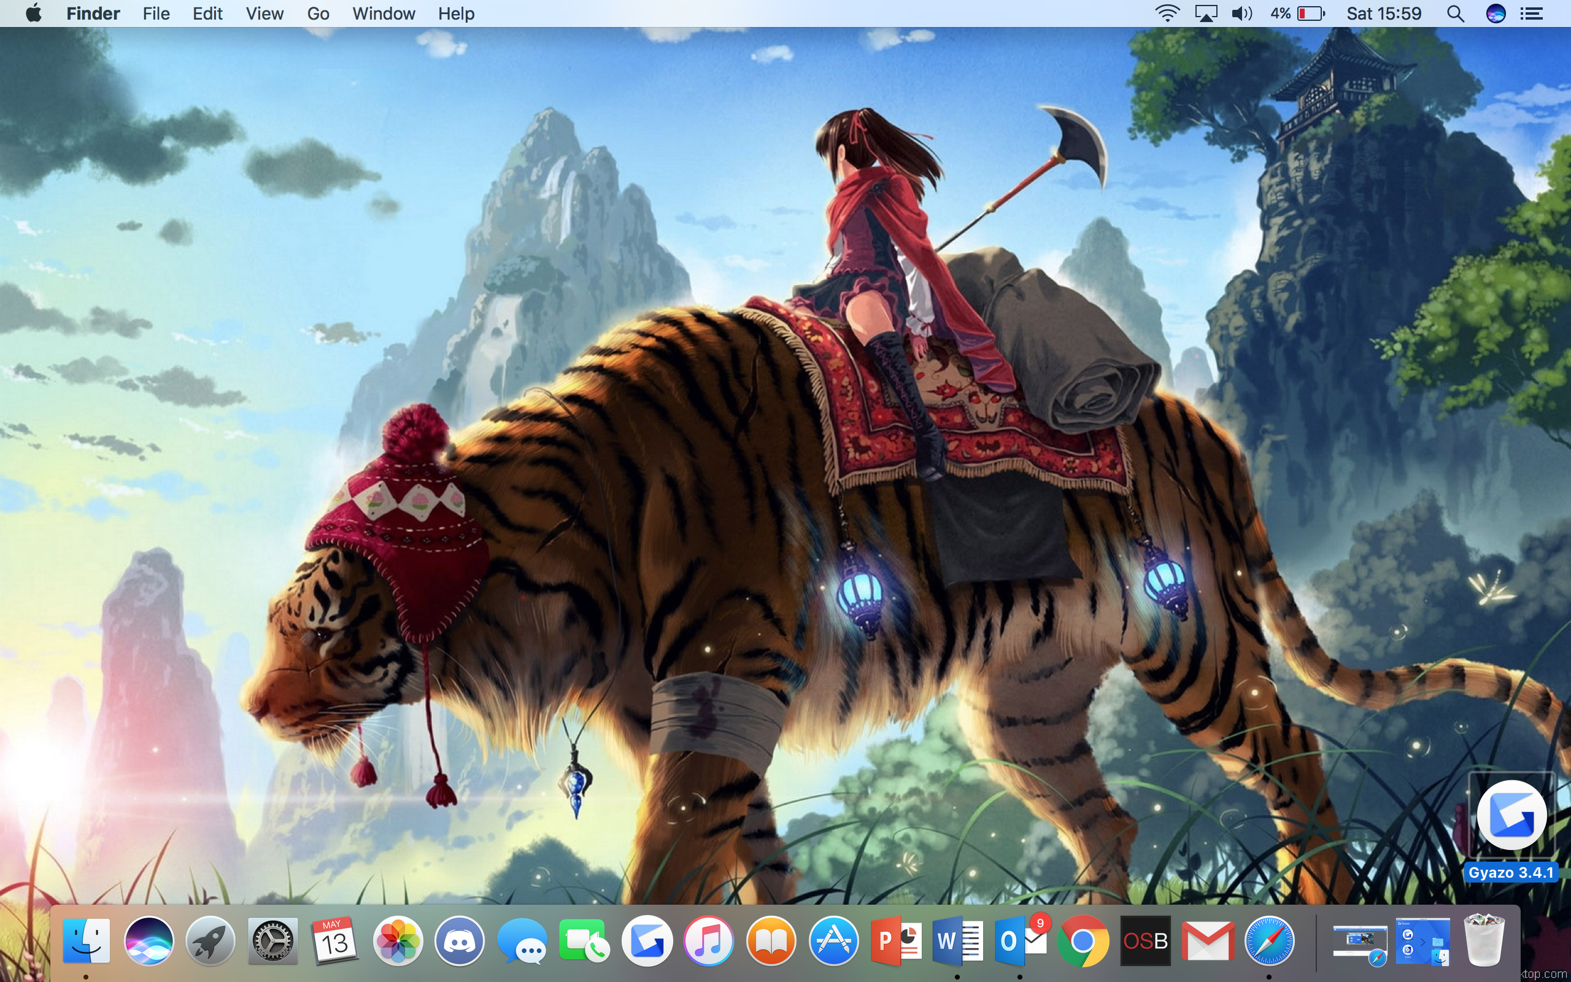Screen dimensions: 1571x982
Task: Show the battery status menu
Action: click(1310, 14)
